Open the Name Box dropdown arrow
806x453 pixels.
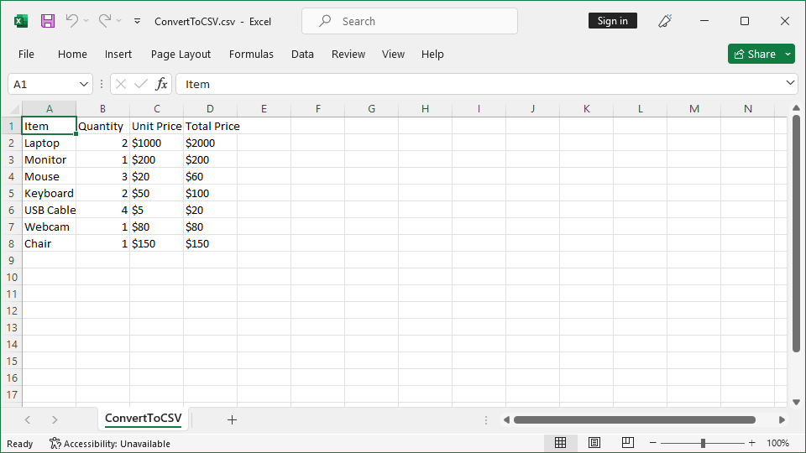[x=84, y=84]
